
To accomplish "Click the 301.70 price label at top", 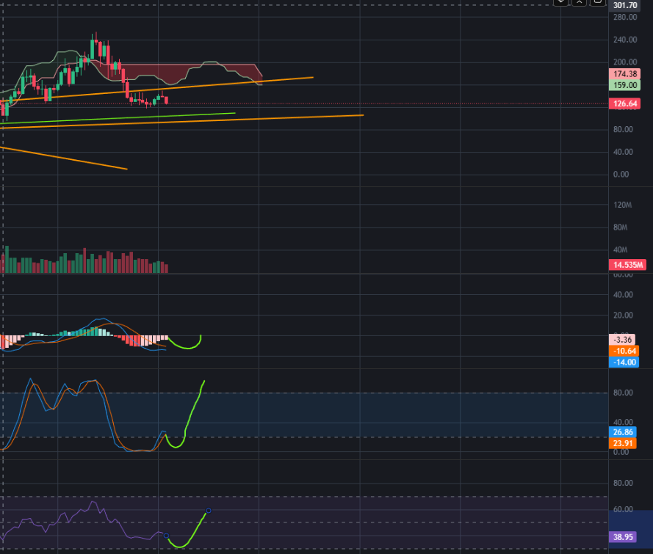I will [628, 5].
